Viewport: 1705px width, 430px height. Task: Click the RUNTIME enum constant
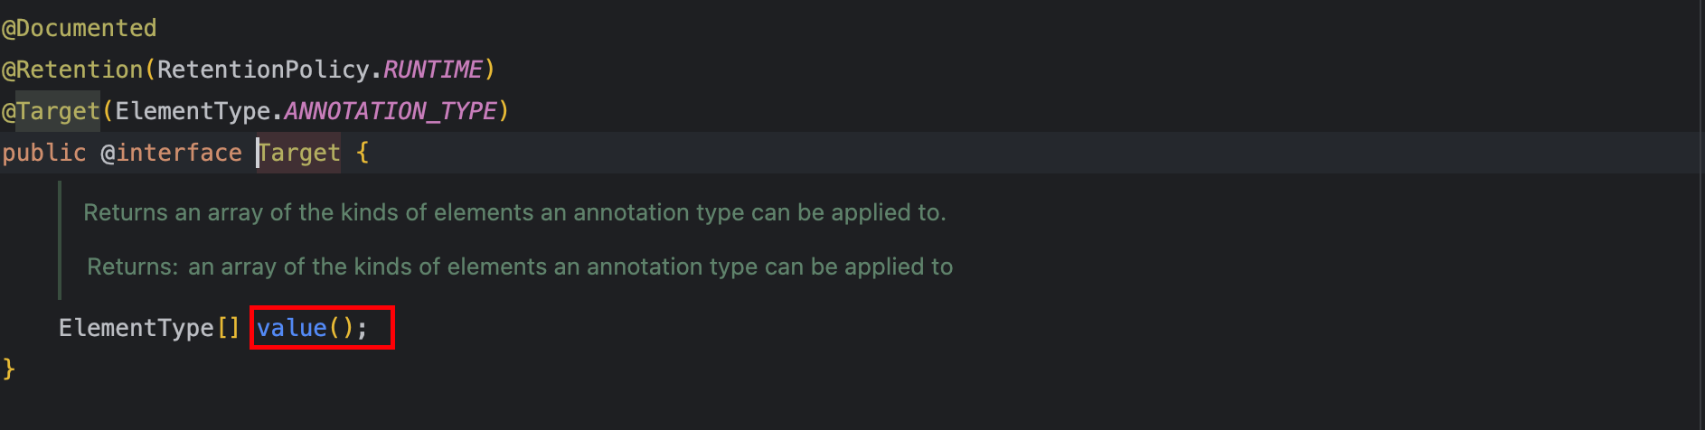[432, 70]
